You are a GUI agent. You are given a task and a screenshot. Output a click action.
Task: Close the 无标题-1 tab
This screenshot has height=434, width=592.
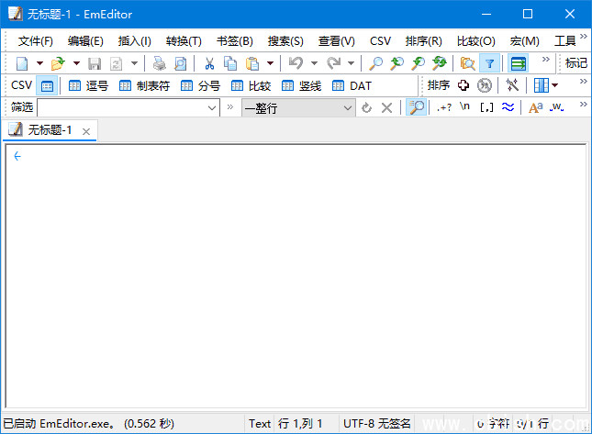(86, 131)
